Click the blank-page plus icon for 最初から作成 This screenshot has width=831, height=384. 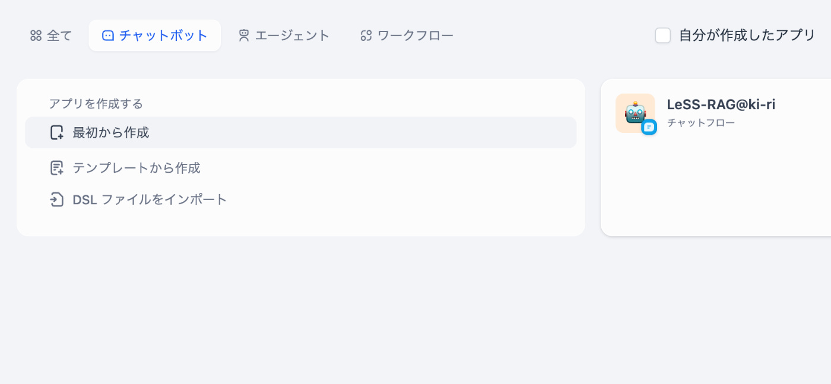tap(56, 132)
